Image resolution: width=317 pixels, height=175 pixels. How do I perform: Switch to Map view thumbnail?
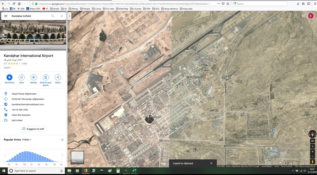77,157
